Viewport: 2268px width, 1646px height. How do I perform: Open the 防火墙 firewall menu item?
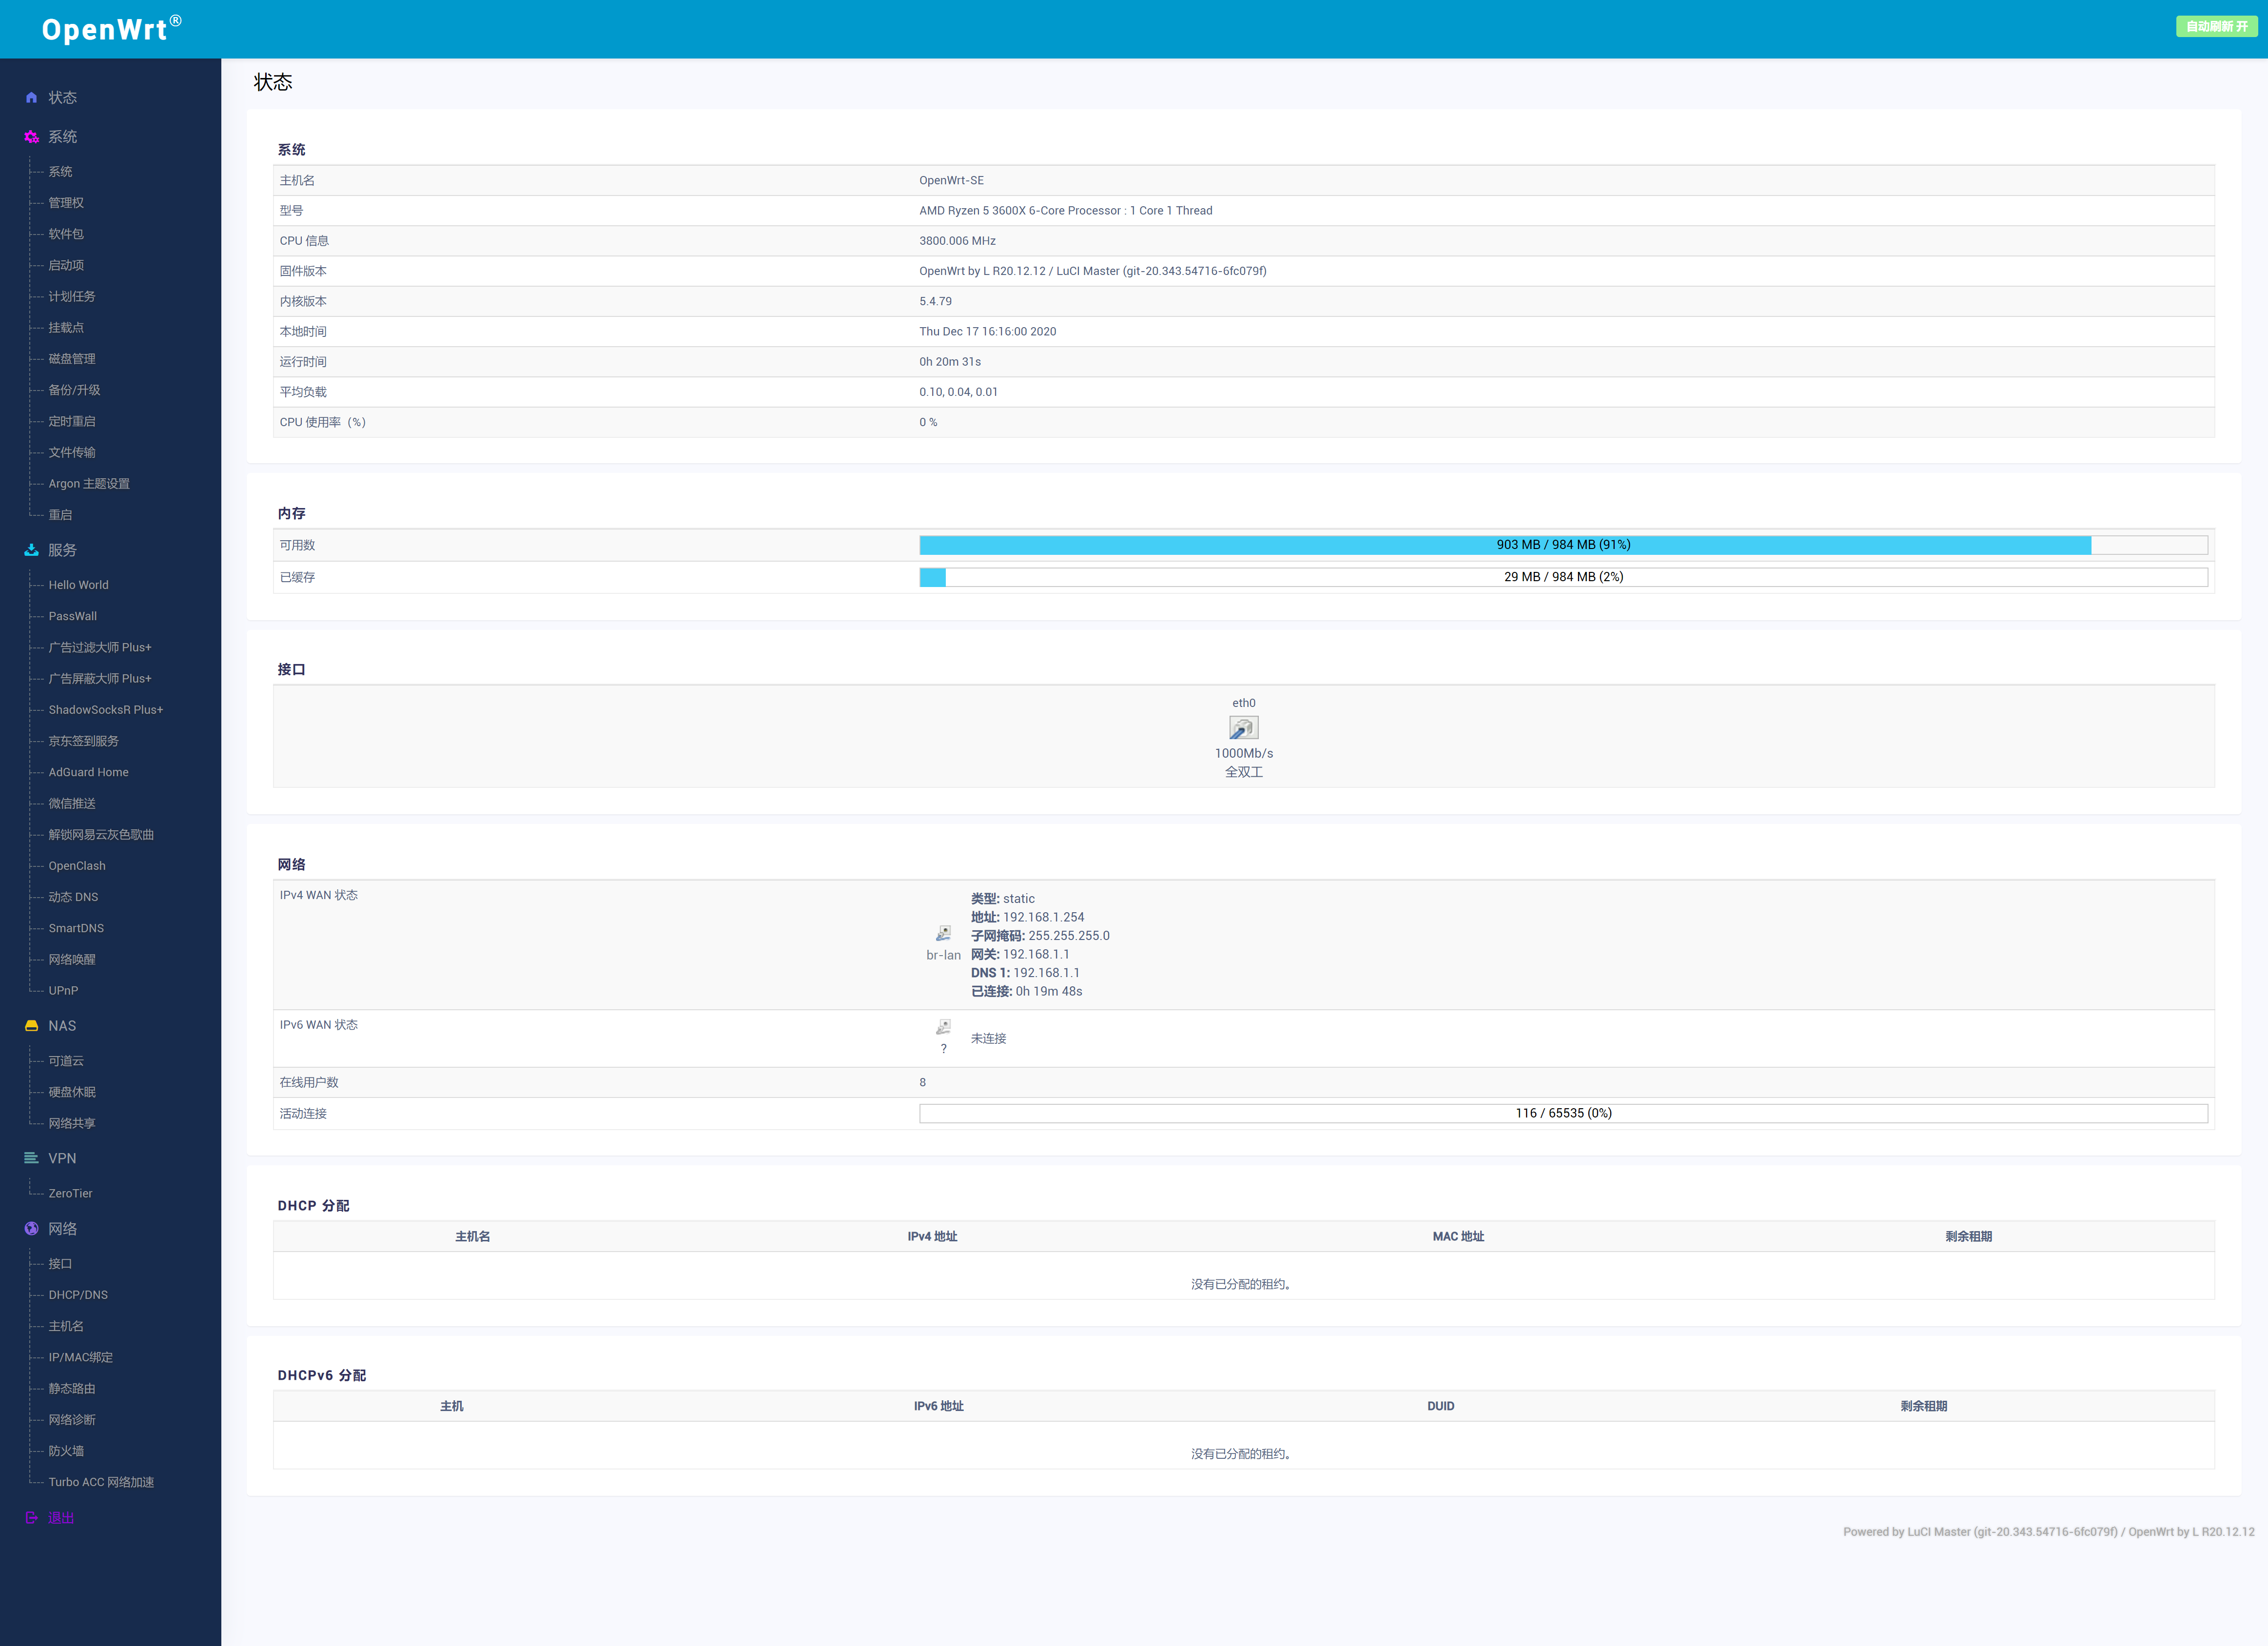coord(66,1450)
